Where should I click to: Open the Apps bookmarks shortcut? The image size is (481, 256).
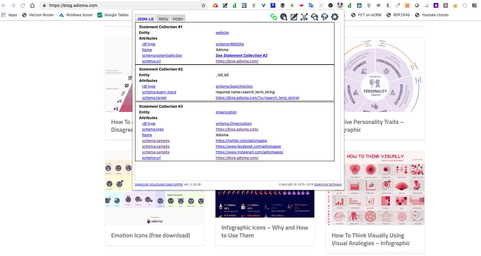tap(9, 15)
